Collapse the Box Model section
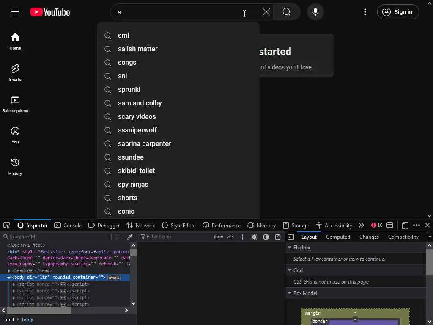The width and height of the screenshot is (433, 325). pyautogui.click(x=290, y=293)
